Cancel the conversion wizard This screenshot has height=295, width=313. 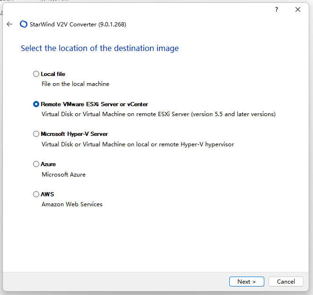[x=286, y=282]
